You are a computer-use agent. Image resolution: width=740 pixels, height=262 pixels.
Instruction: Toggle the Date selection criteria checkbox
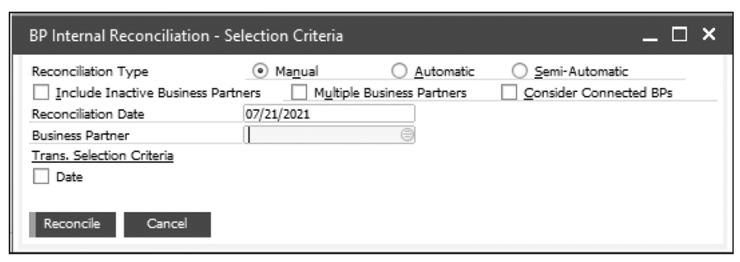pos(41,177)
